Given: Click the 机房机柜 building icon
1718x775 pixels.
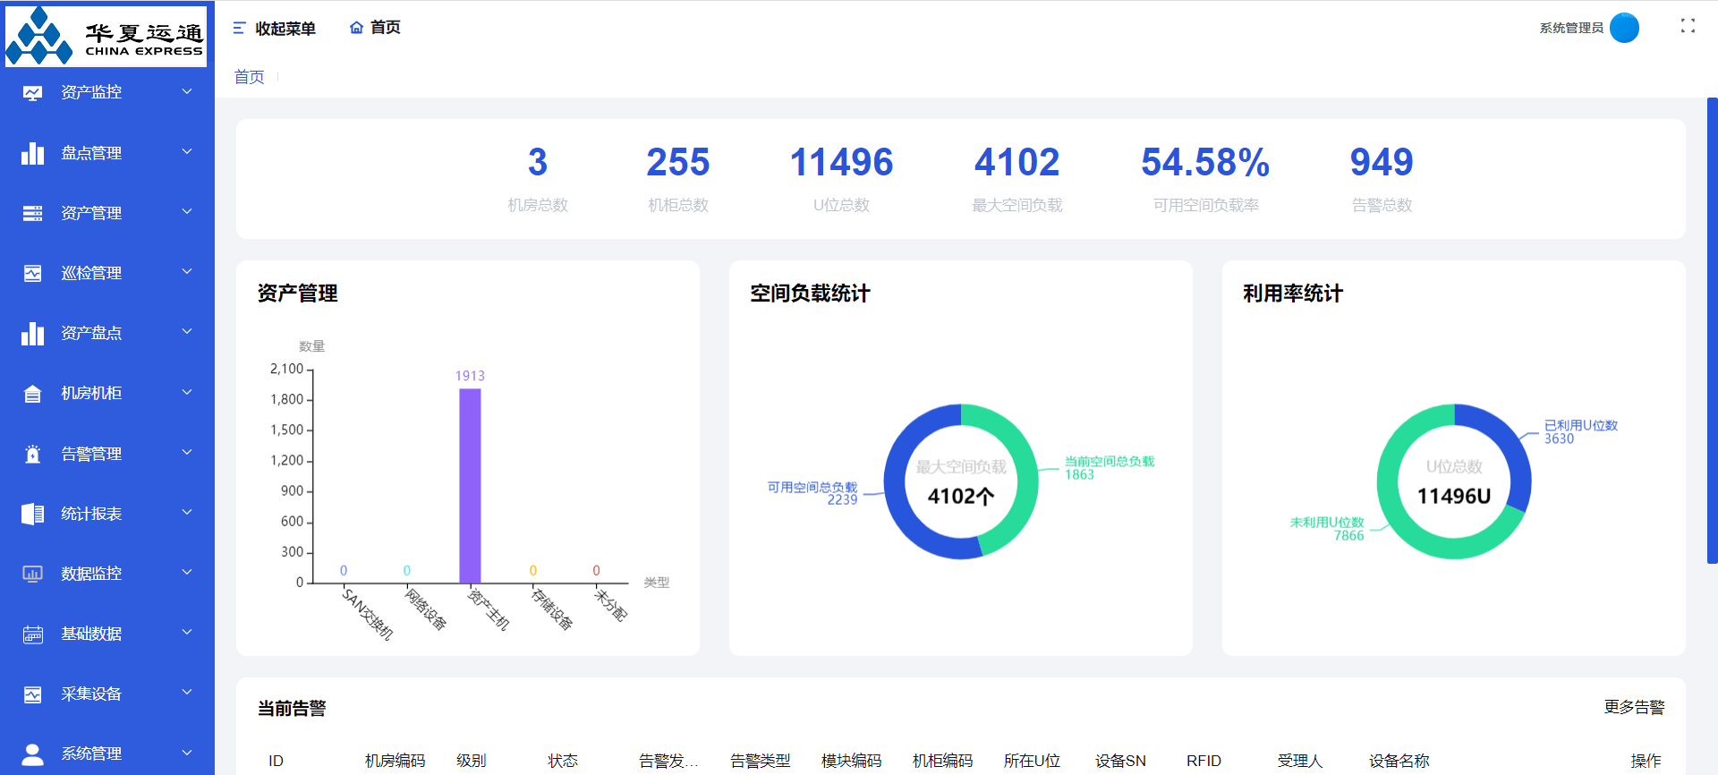Looking at the screenshot, I should tap(33, 394).
